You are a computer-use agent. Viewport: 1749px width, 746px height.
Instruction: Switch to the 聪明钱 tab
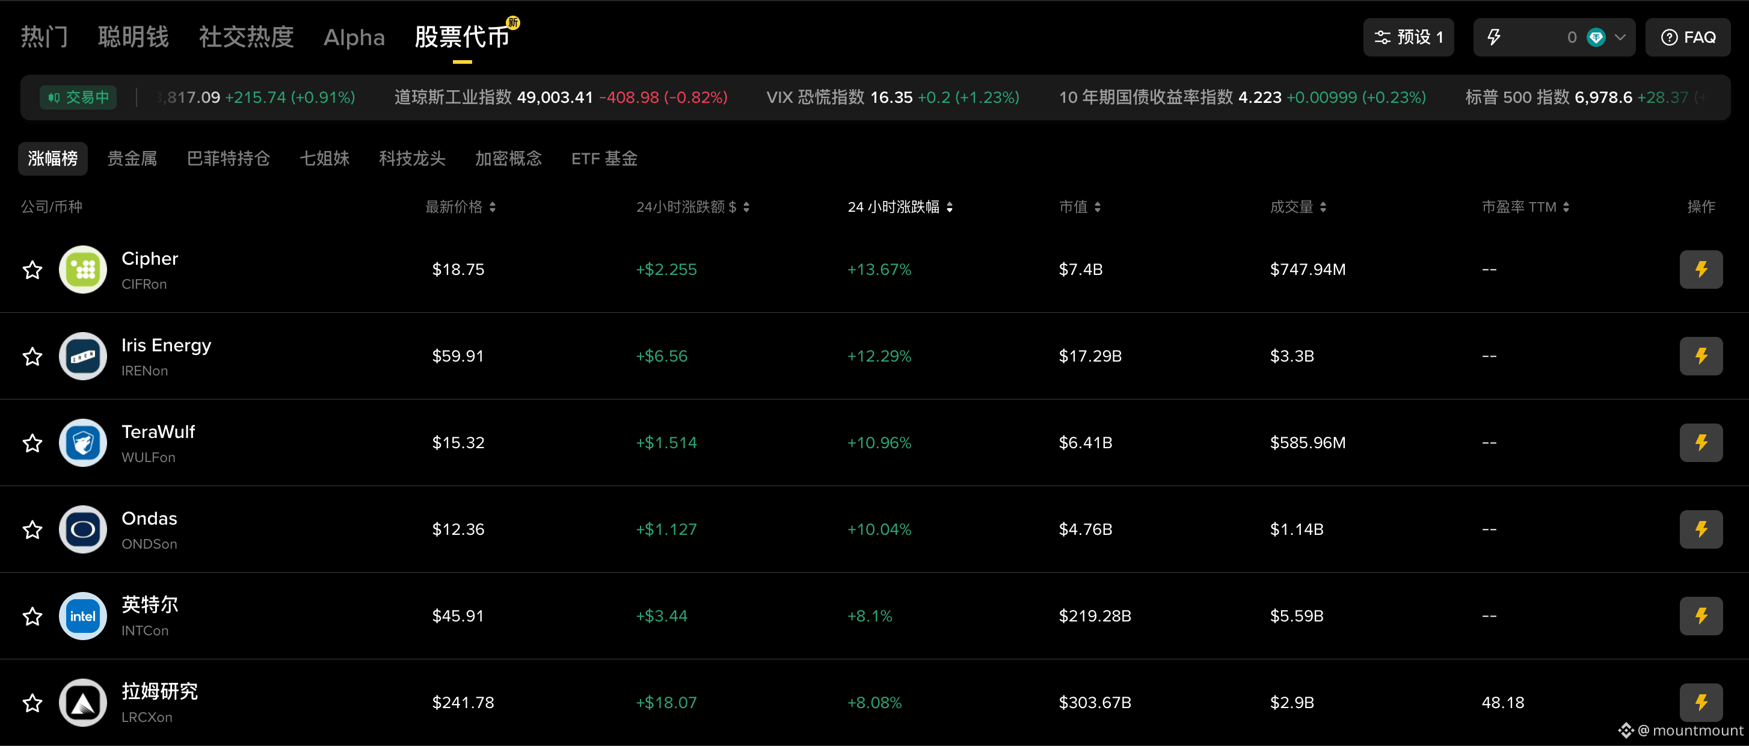click(133, 37)
